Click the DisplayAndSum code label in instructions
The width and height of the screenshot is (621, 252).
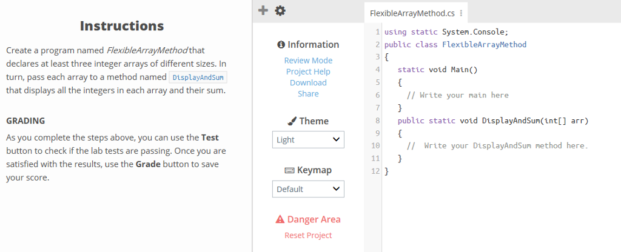click(198, 78)
